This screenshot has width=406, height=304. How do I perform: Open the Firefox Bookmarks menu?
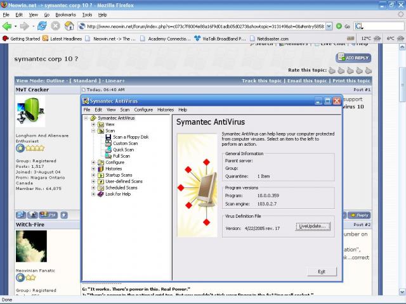click(65, 15)
